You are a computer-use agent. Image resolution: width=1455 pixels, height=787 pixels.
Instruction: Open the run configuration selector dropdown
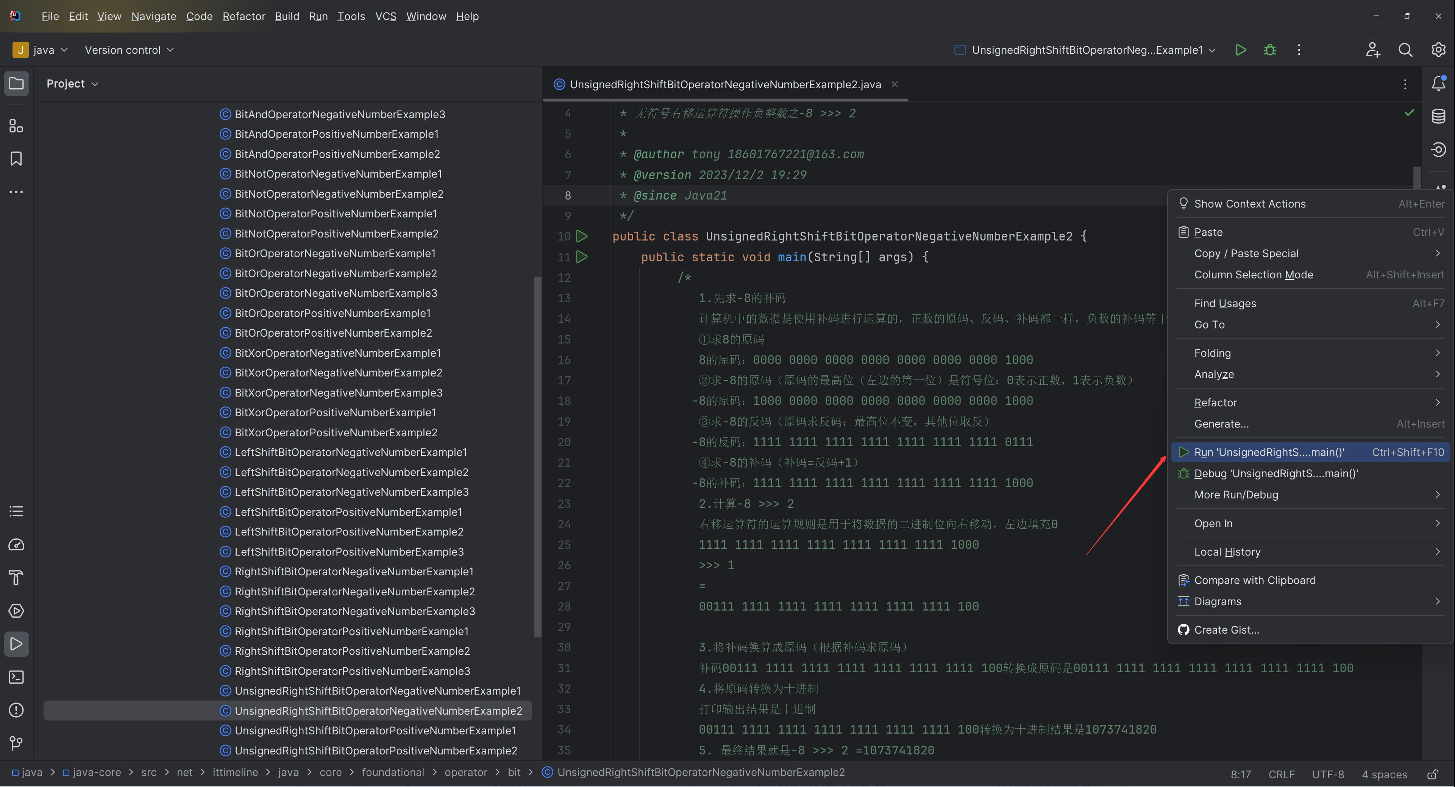point(1085,50)
